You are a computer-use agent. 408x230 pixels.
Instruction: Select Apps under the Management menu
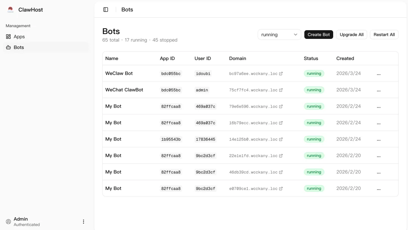click(x=20, y=36)
